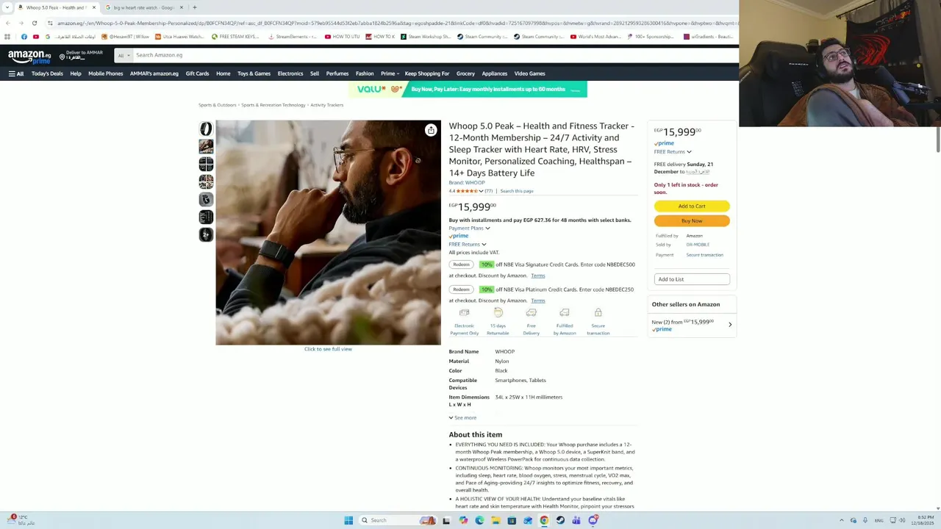Open Video Games menu item
The height and width of the screenshot is (529, 941).
pyautogui.click(x=529, y=73)
